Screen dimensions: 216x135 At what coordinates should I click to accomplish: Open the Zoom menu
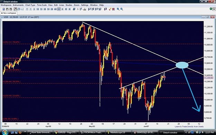pyautogui.click(x=76, y=5)
